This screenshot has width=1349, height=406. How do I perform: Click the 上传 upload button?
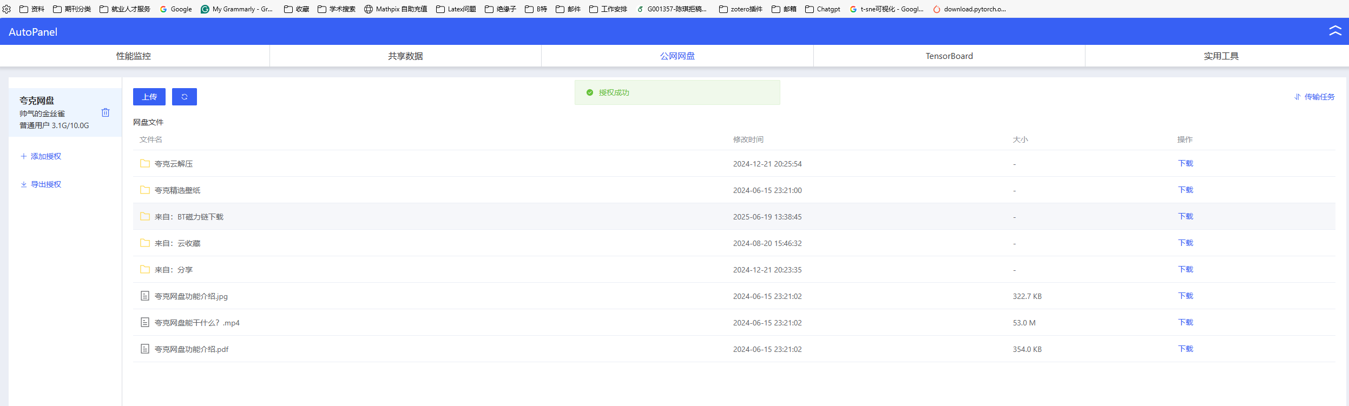point(149,97)
